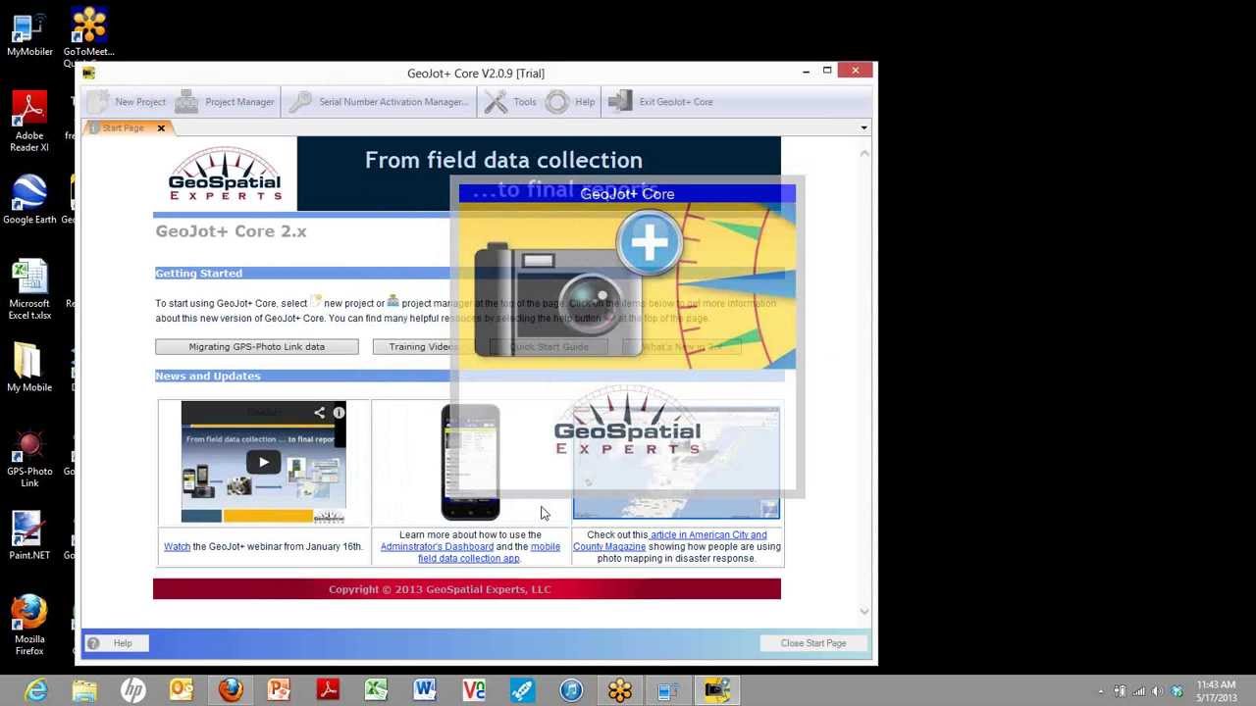Open Adobe Reader from the taskbar
The height and width of the screenshot is (706, 1256).
(x=328, y=690)
